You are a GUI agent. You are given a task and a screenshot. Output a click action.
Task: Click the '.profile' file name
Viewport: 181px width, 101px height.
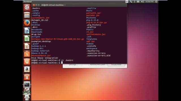pos(91,27)
